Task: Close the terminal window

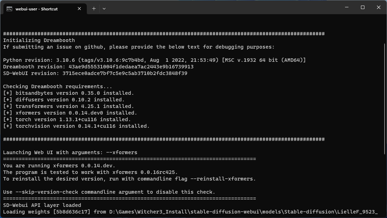Action: tap(378, 7)
